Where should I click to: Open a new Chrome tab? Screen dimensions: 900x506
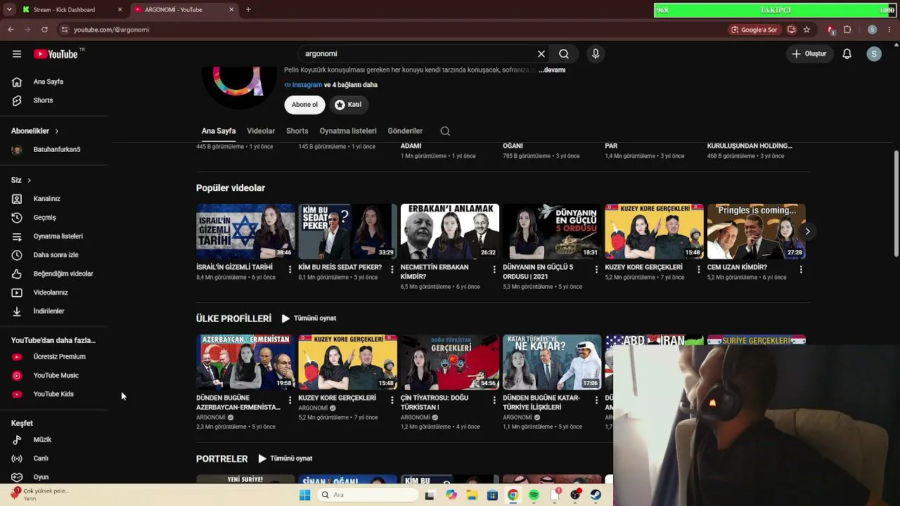coord(248,10)
